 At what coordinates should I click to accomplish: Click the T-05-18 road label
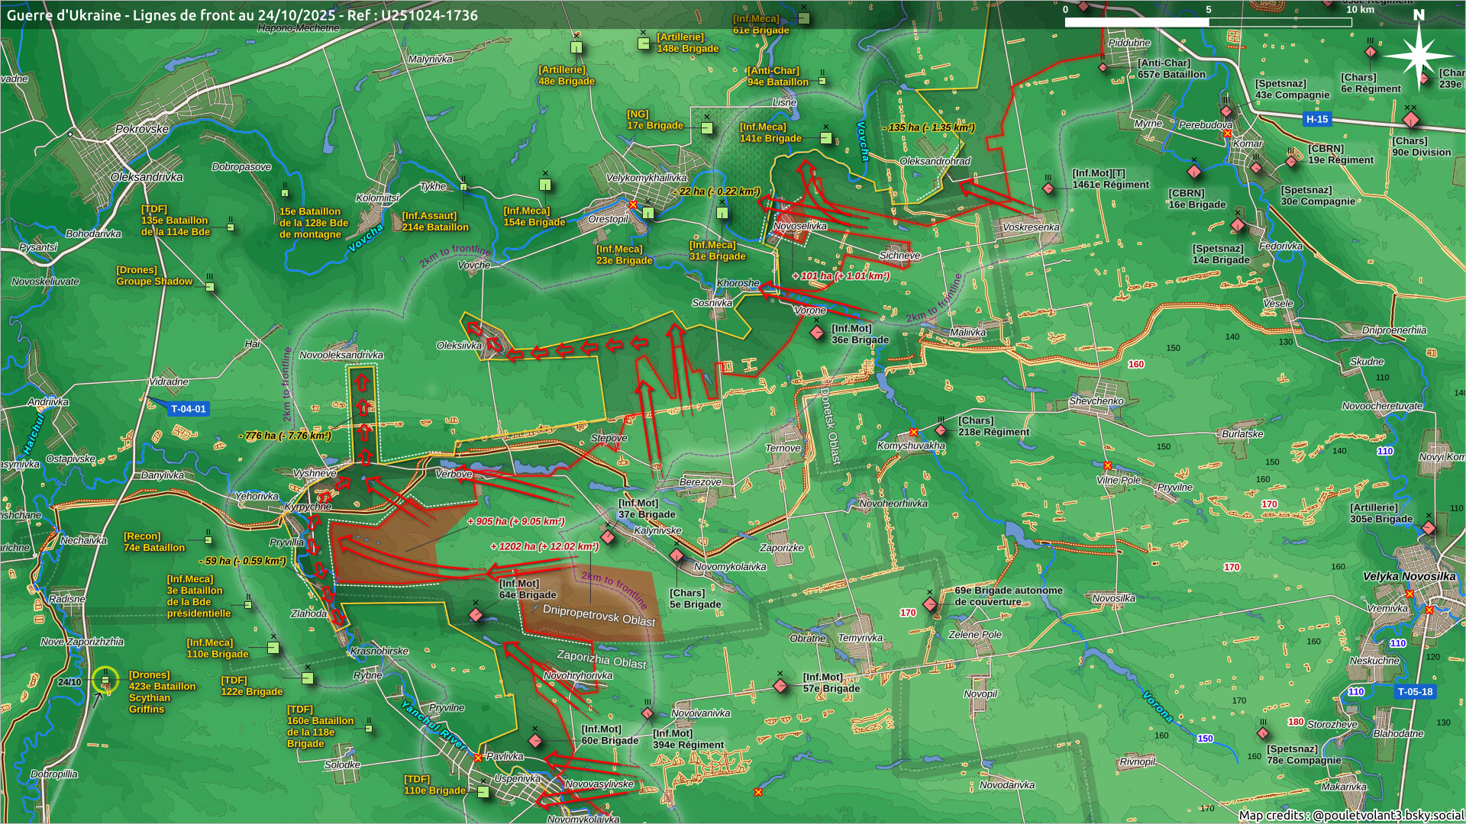tap(1415, 692)
